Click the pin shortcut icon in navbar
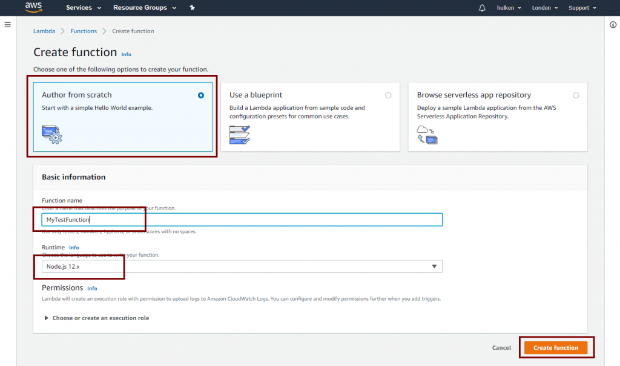Screen dimensions: 620x366 point(193,8)
